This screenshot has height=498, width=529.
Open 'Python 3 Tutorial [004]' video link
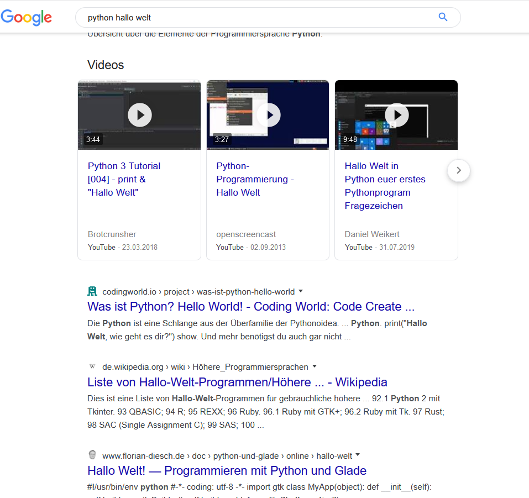(124, 179)
